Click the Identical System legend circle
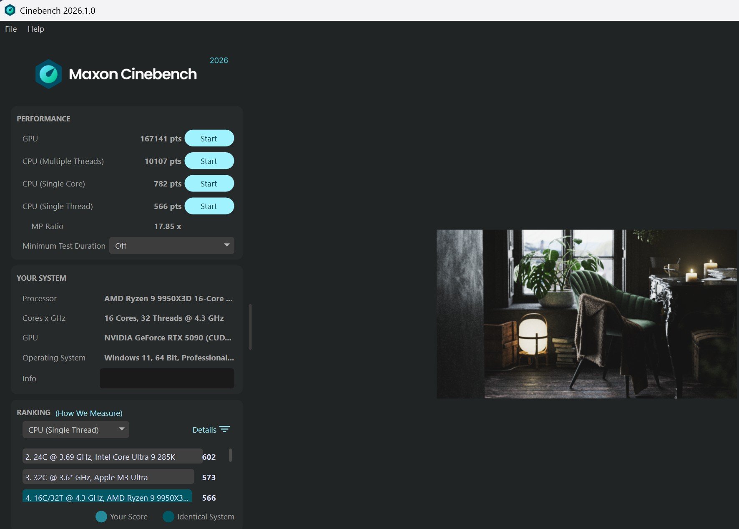 [168, 516]
